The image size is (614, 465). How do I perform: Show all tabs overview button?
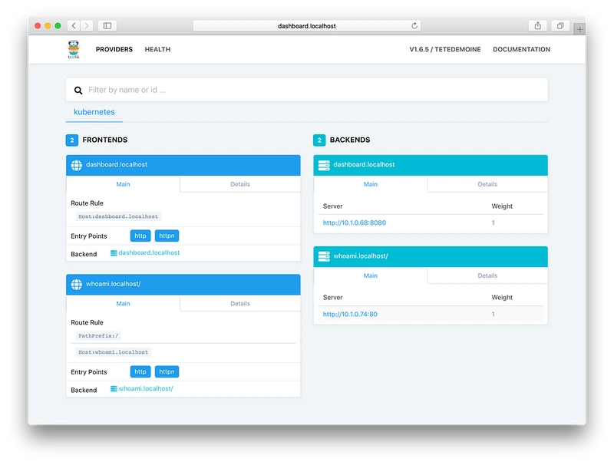(x=560, y=26)
